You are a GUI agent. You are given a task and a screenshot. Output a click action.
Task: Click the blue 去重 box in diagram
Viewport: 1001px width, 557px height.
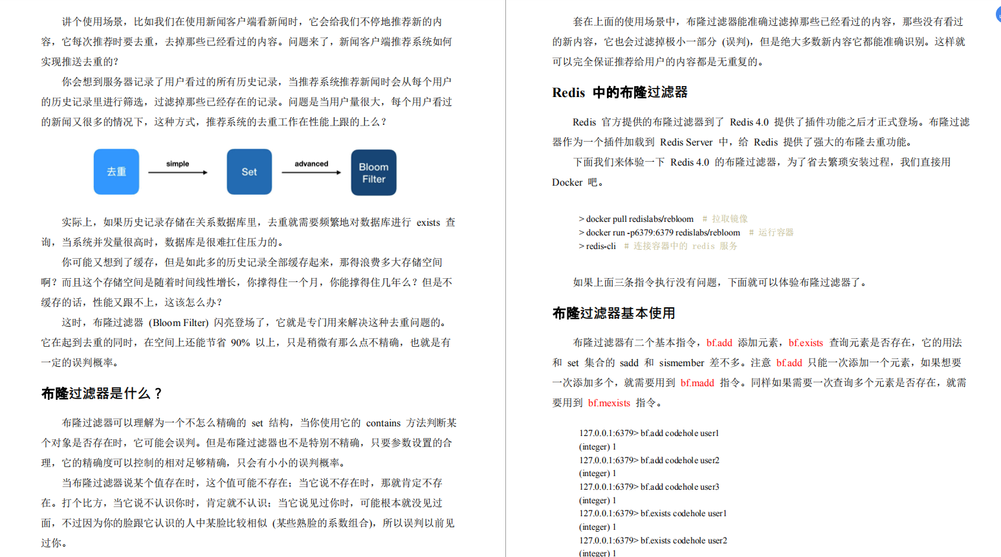click(116, 171)
